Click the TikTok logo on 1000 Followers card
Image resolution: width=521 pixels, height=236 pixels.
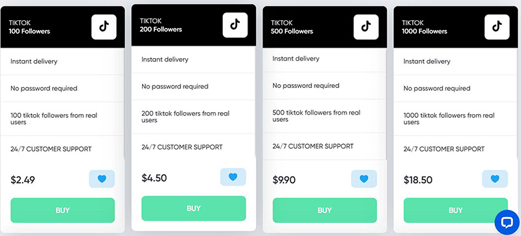pyautogui.click(x=497, y=27)
